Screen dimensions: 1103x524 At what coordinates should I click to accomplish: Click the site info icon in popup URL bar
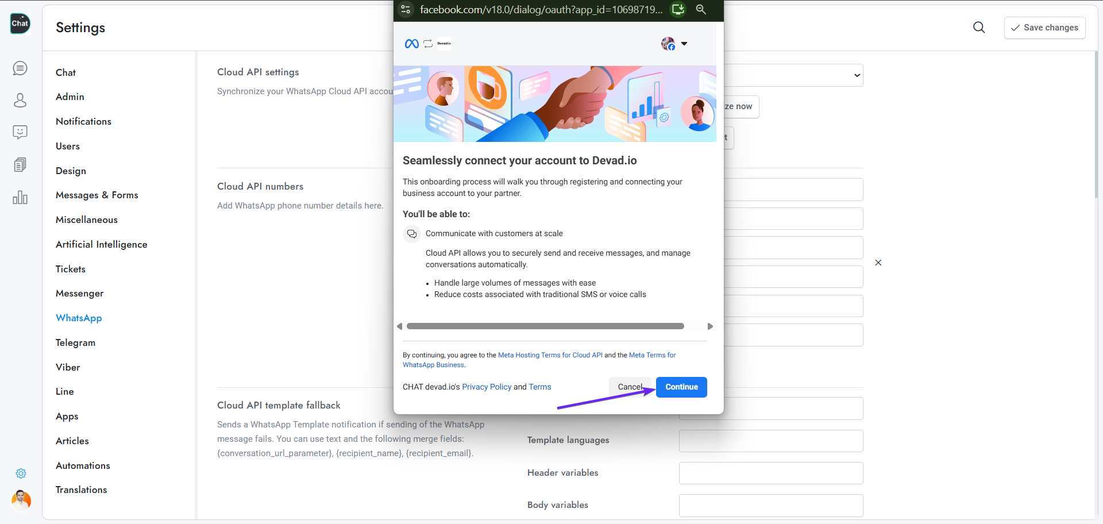[406, 9]
